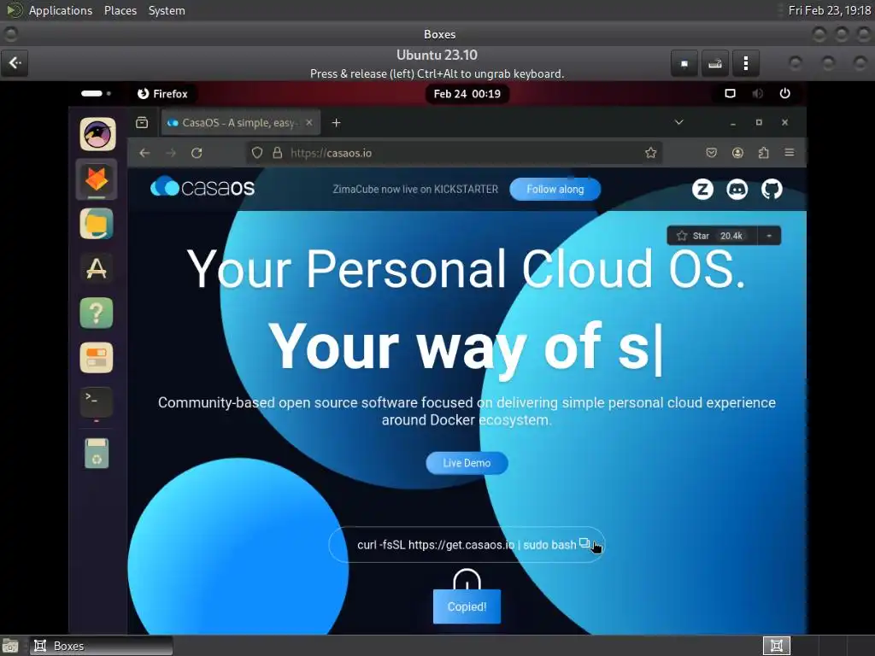Open the Firefox View button
Screen dimensions: 875x656
[142, 123]
